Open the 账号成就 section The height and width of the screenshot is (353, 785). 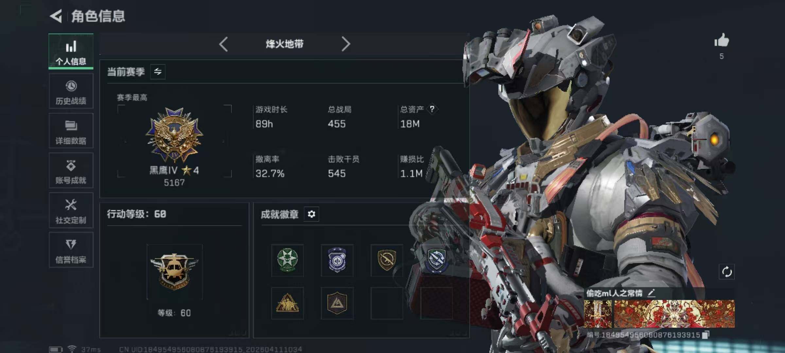point(71,170)
